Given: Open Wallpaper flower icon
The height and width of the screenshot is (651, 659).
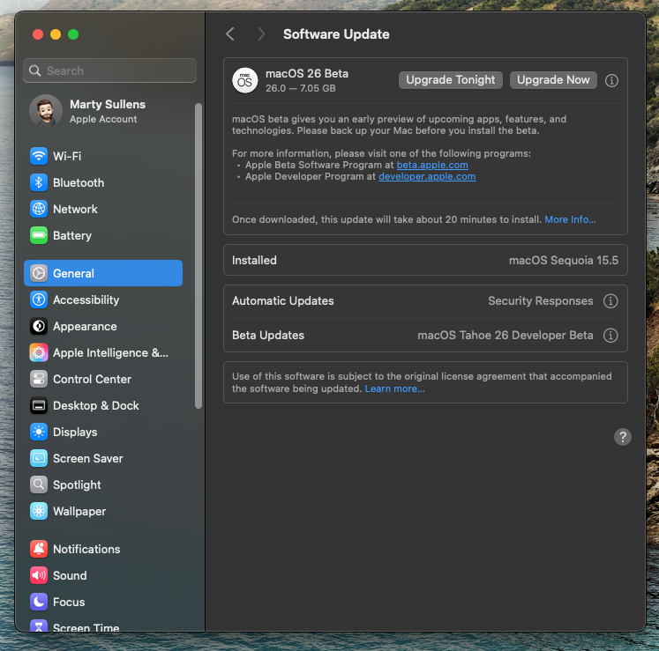Looking at the screenshot, I should tap(39, 511).
